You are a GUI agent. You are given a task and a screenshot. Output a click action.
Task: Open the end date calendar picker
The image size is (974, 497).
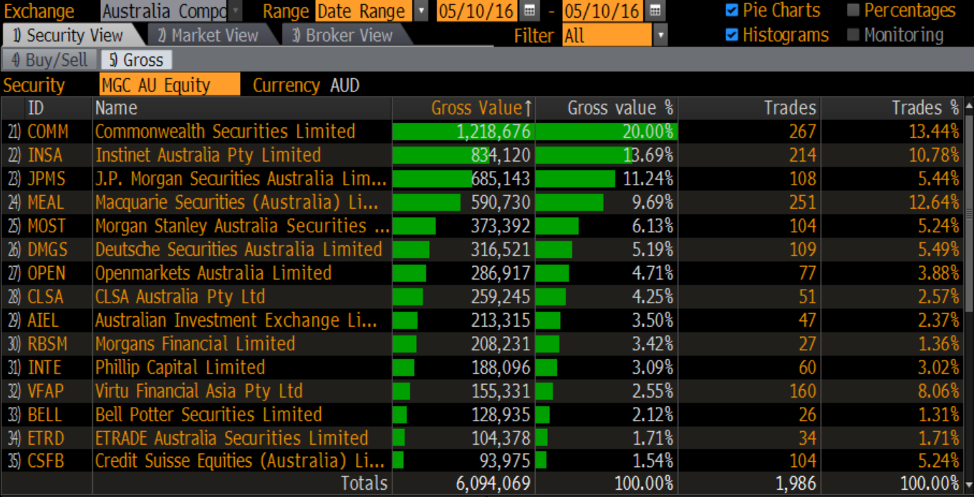[x=655, y=11]
